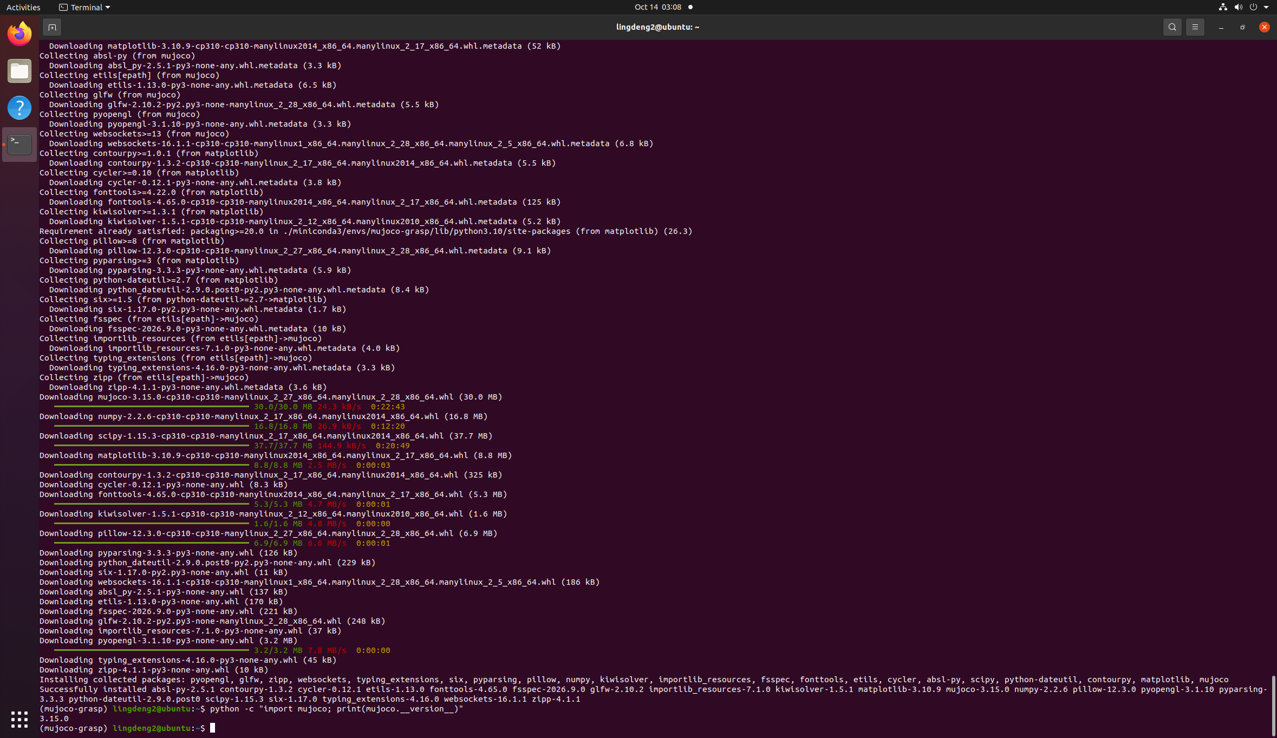Expand the system menu arrow
Viewport: 1277px width, 738px height.
(x=1266, y=7)
